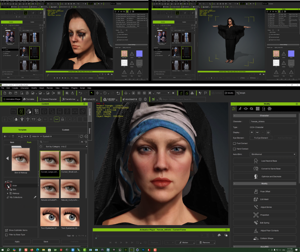The width and height of the screenshot is (300, 252).
Task: Click the Open Project folder icon
Action: 10,93
